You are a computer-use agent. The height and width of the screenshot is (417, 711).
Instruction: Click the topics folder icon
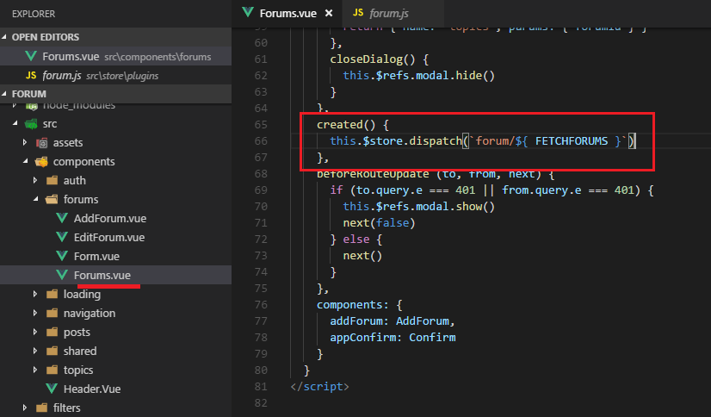coord(53,370)
